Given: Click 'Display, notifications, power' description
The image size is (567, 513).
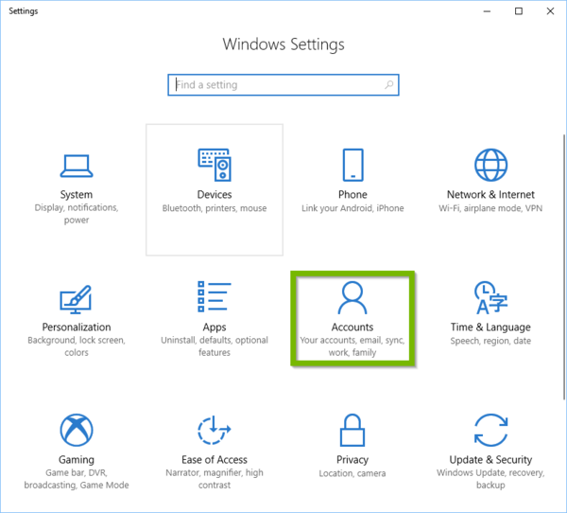Looking at the screenshot, I should [77, 214].
